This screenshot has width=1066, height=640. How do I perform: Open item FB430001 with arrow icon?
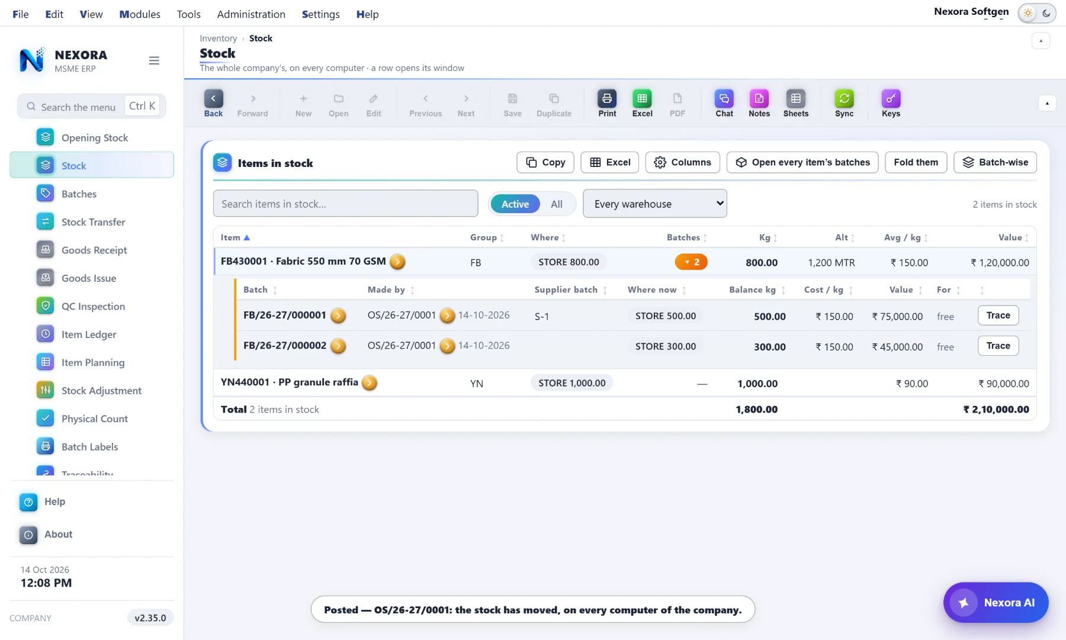pos(397,262)
